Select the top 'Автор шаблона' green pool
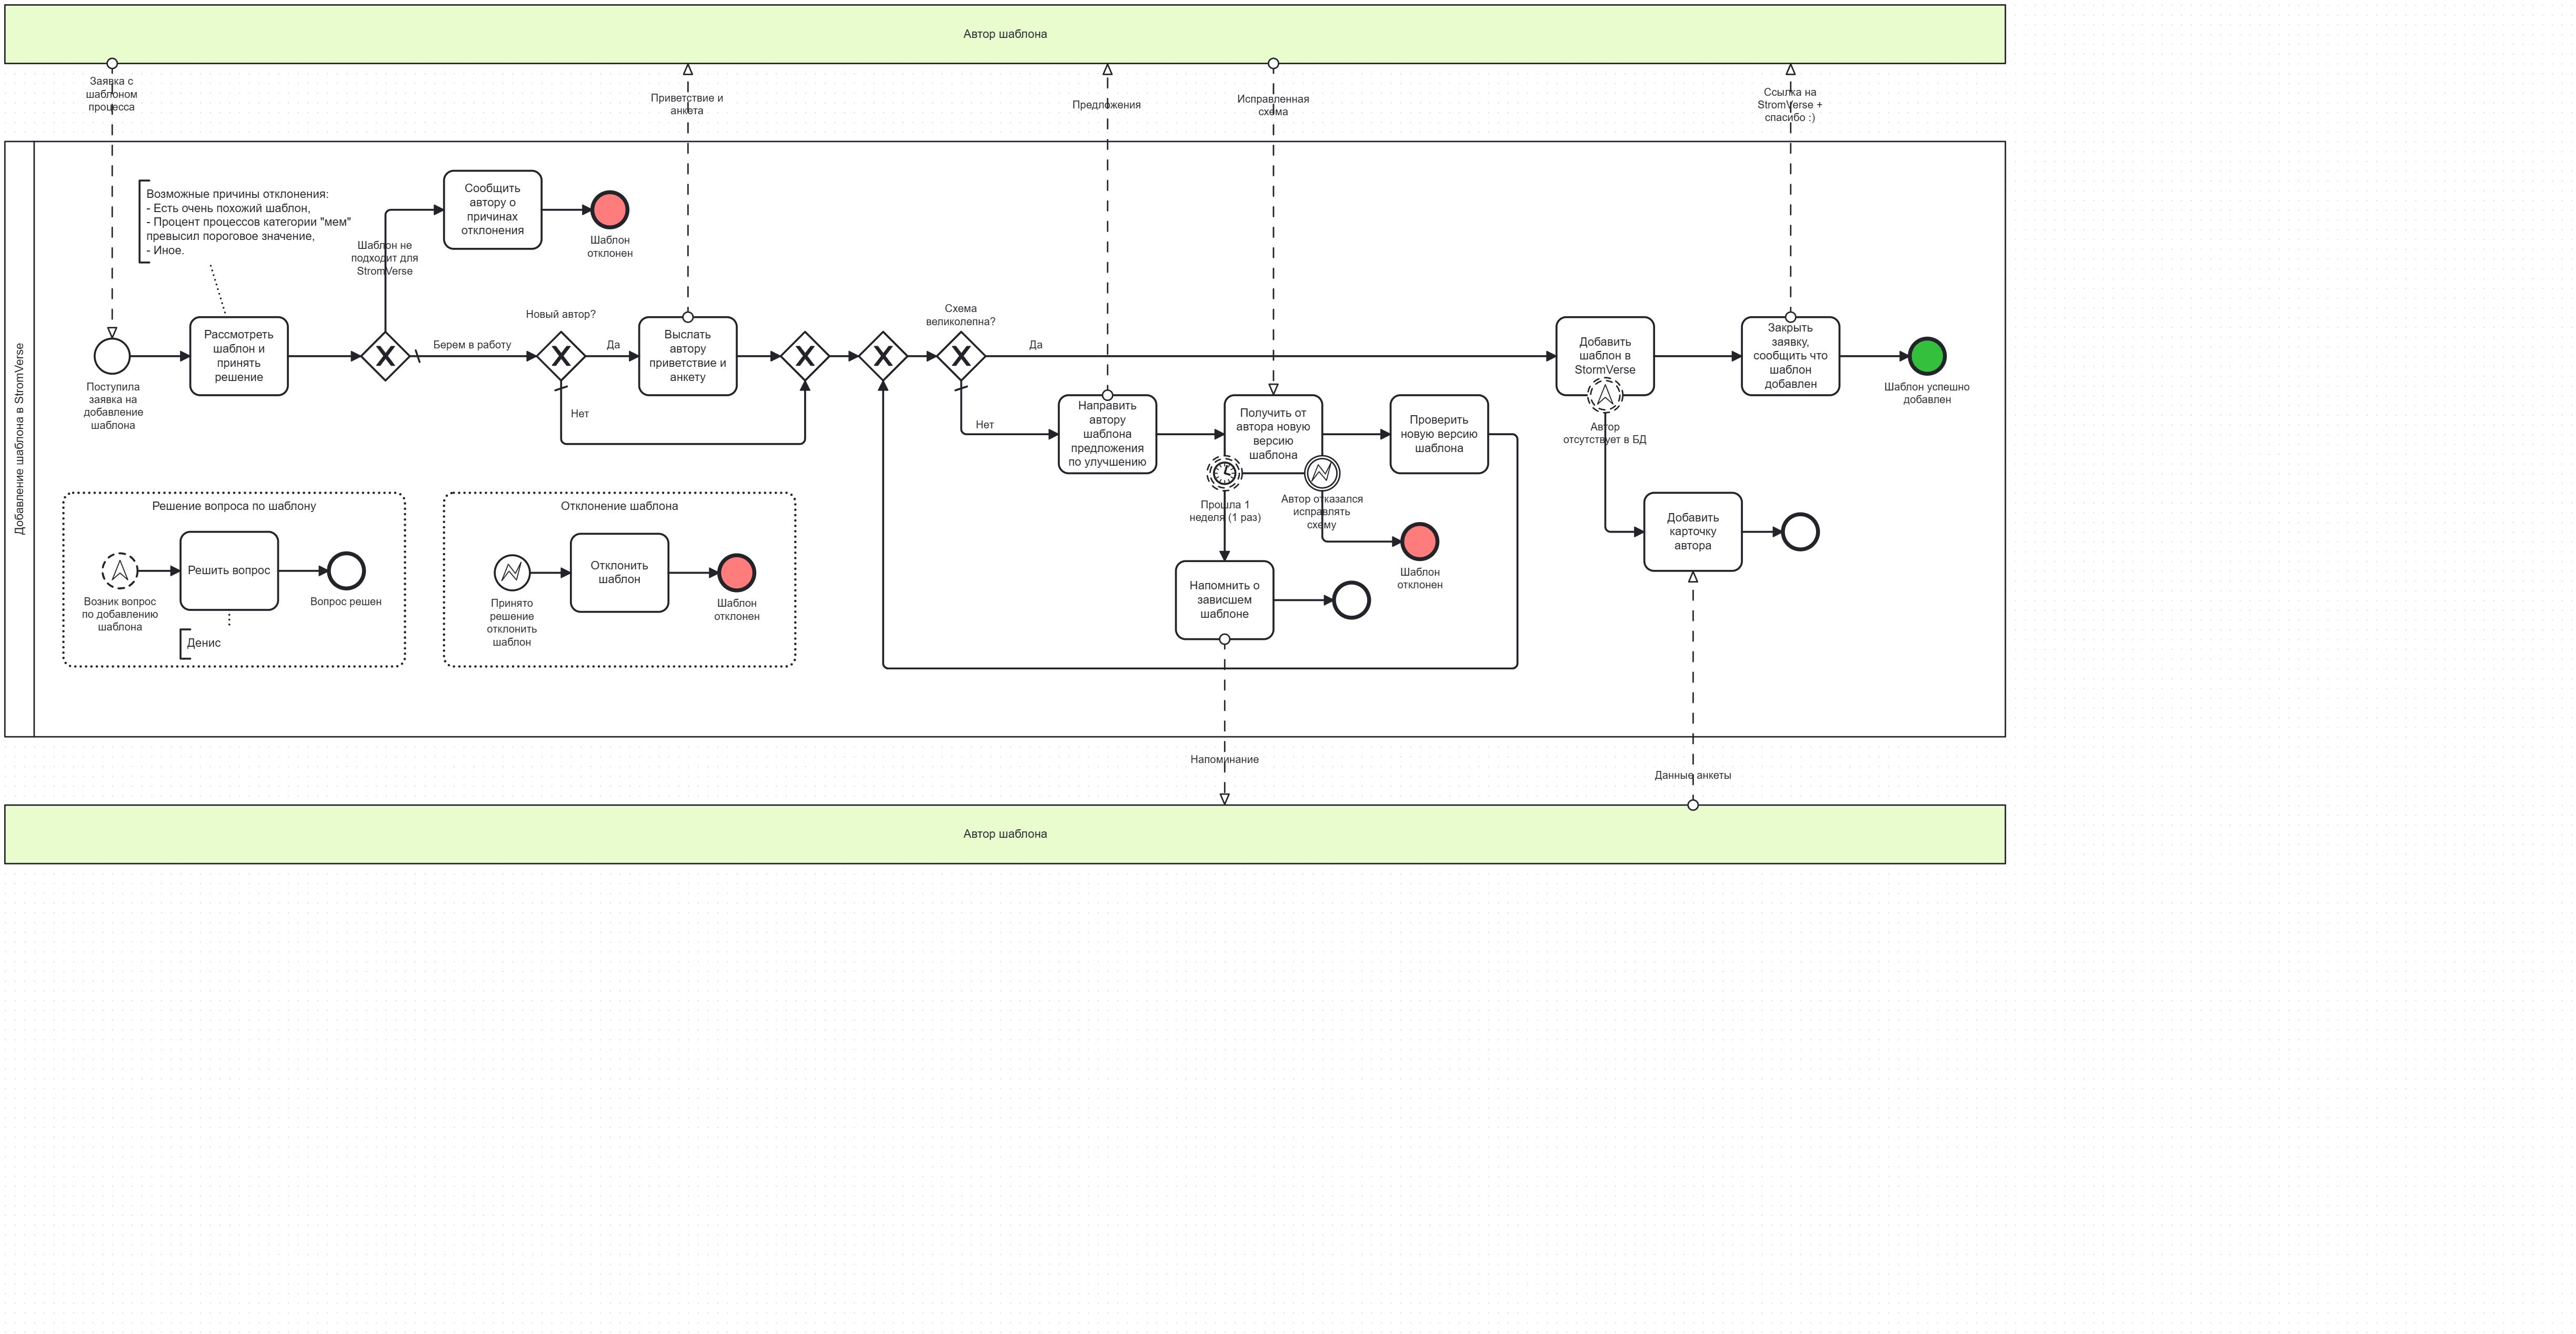Screen dimensions: 2576x1334 1004,34
